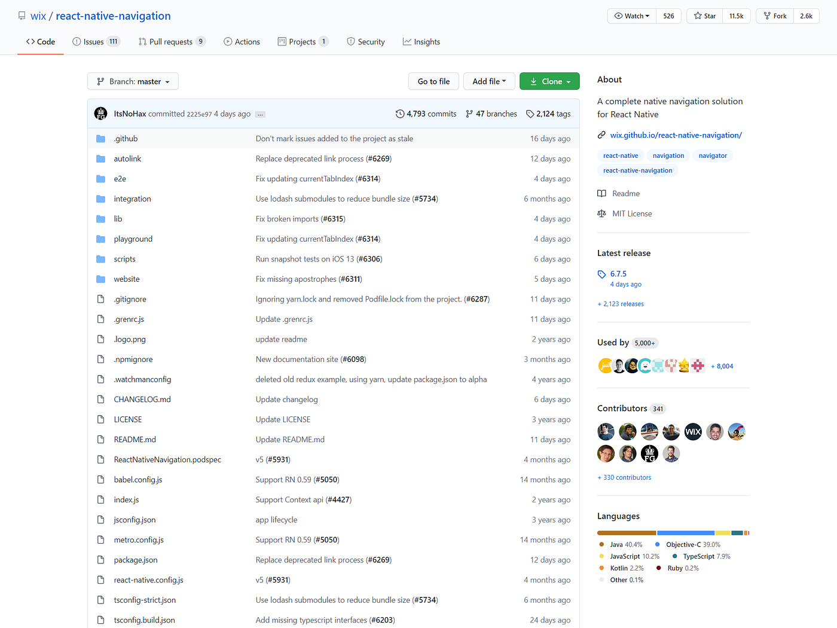This screenshot has height=628, width=837.
Task: Fork the repository
Action: point(774,16)
